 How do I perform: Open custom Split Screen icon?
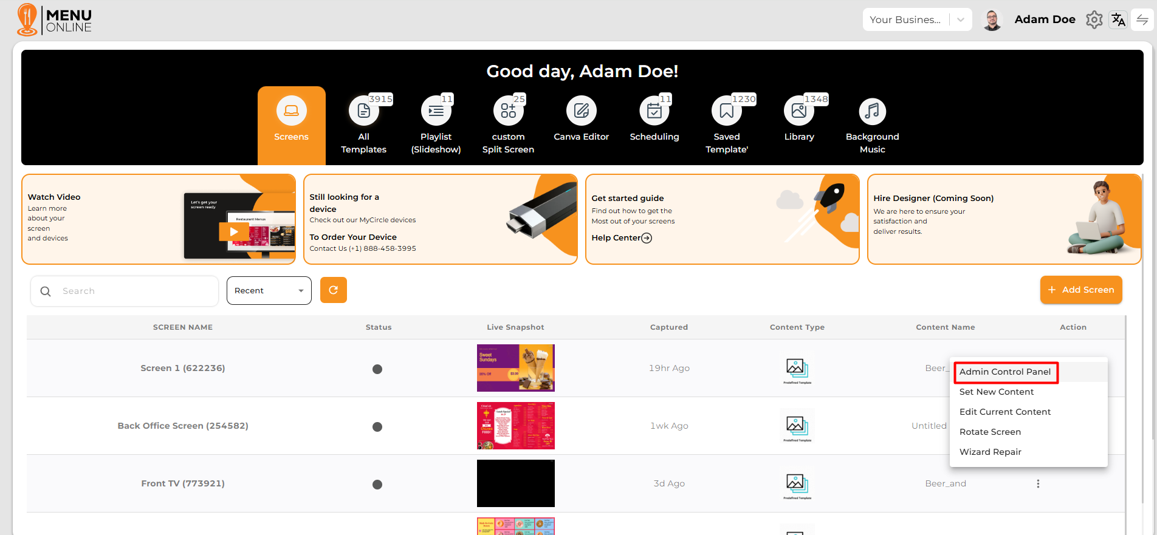click(x=508, y=111)
